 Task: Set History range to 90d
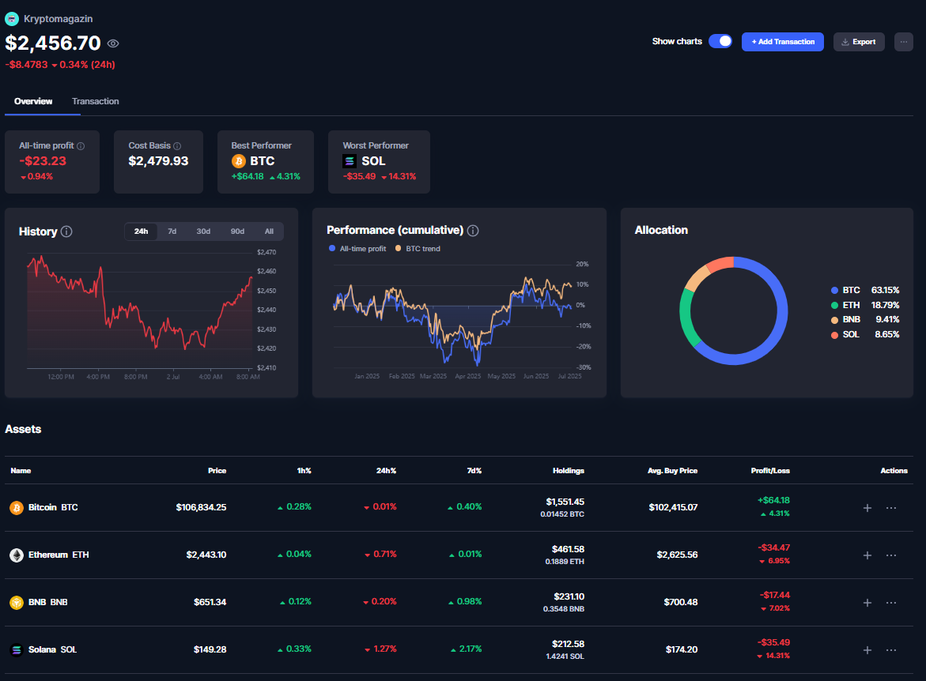coord(237,231)
